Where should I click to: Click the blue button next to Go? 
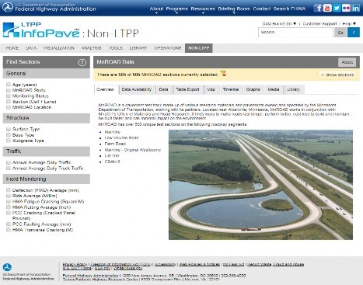pyautogui.click(x=354, y=33)
